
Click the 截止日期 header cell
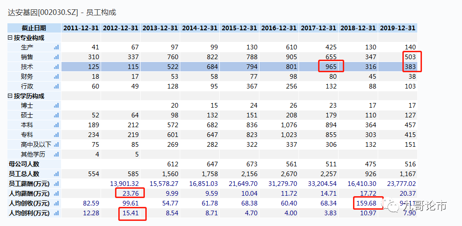34,28
